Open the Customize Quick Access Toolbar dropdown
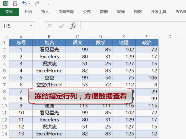This screenshot has height=139, width=186. 48,4
